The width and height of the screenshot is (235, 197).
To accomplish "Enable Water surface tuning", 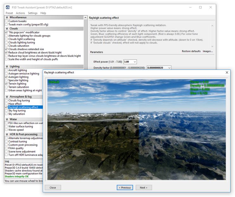I will [6, 126].
